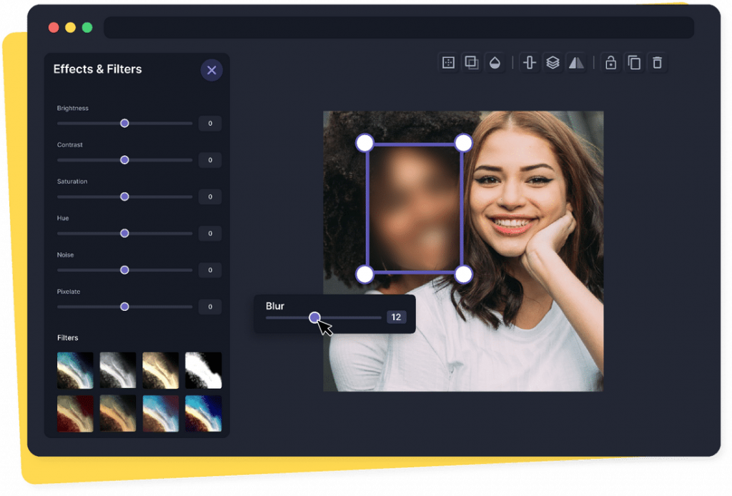Apply the pure black-and-white threshold filter
This screenshot has height=496, width=732.
click(204, 370)
